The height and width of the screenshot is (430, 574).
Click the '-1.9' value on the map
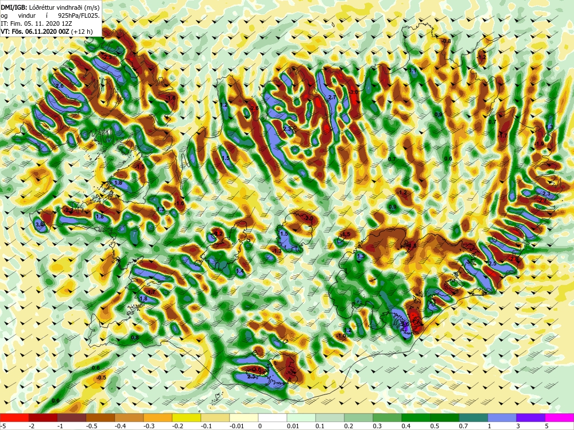539,144
